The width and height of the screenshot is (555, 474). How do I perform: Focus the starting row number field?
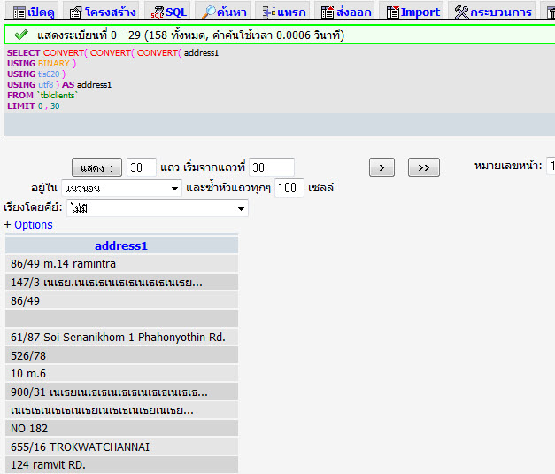pyautogui.click(x=272, y=167)
